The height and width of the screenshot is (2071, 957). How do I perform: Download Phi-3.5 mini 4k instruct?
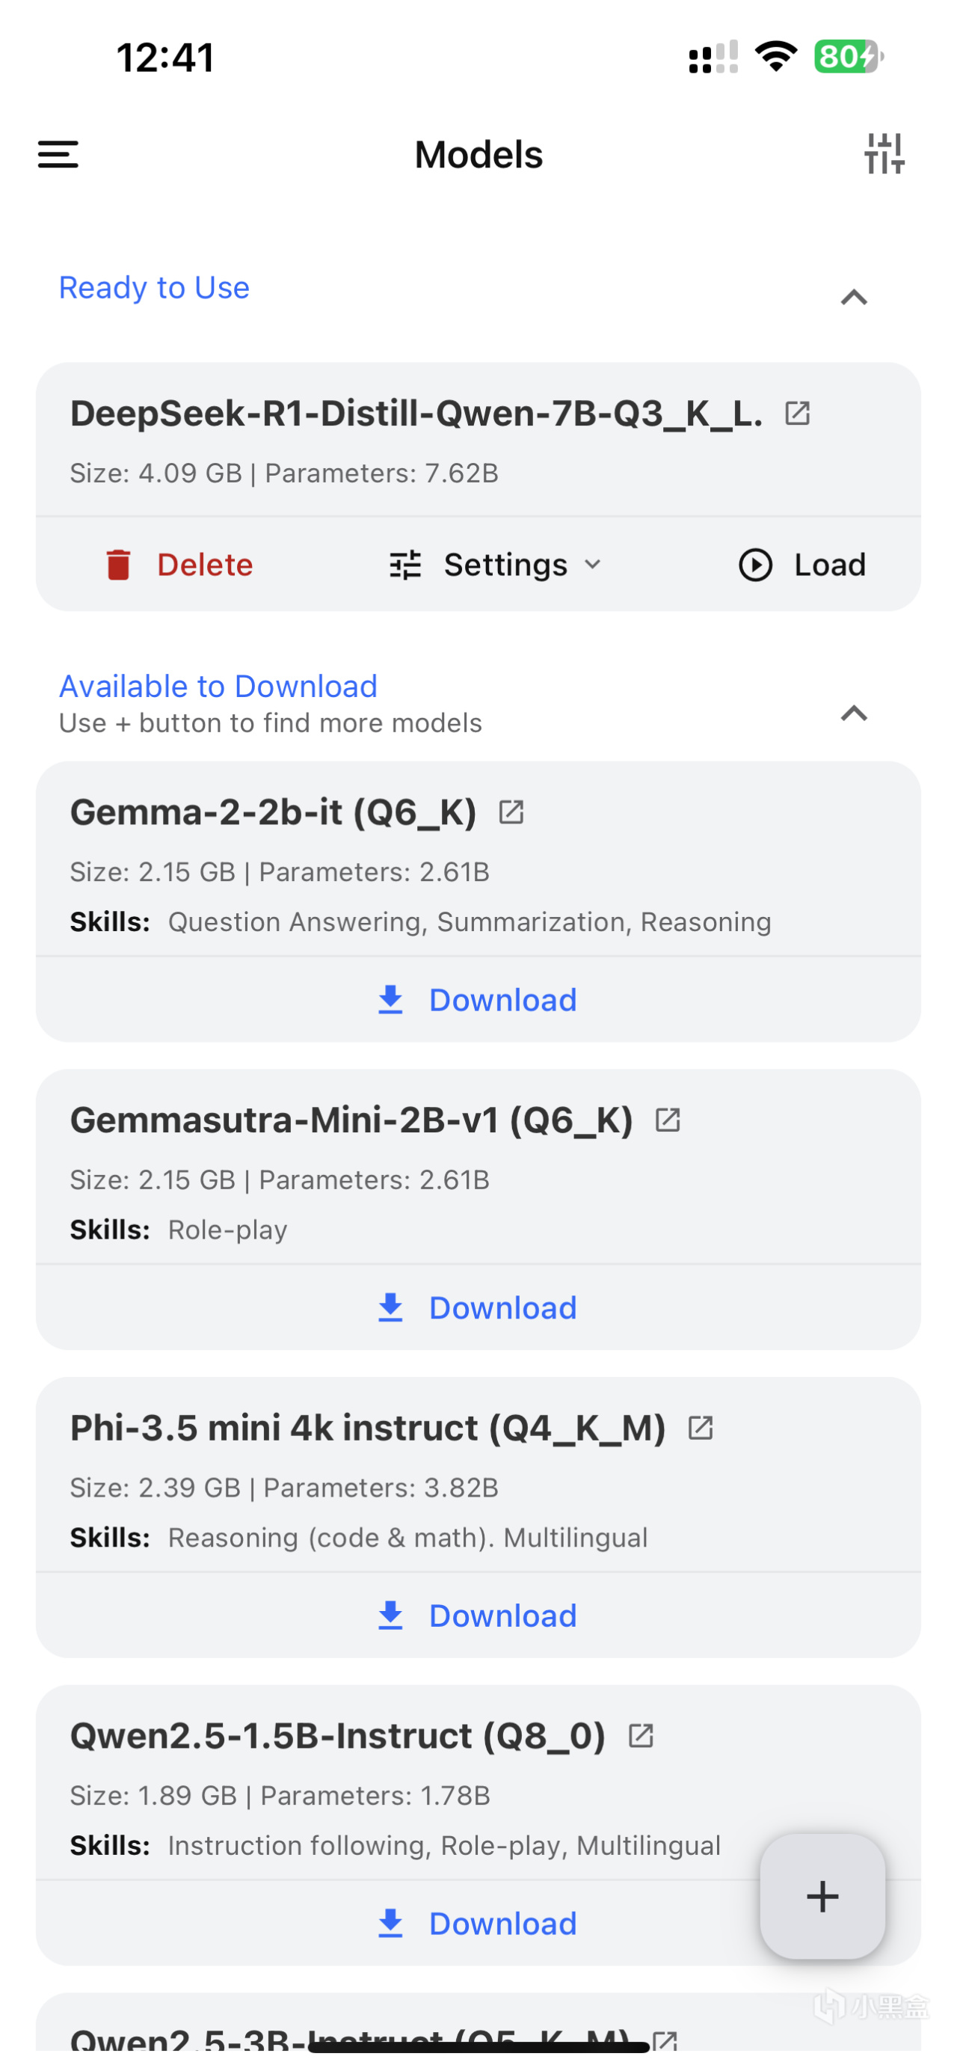tap(478, 1616)
